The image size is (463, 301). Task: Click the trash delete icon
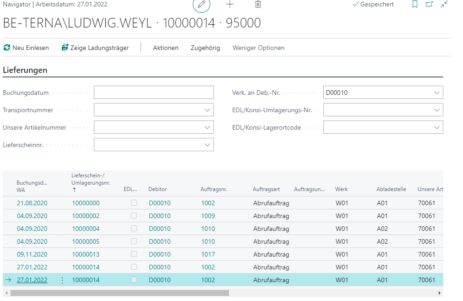coord(258,5)
